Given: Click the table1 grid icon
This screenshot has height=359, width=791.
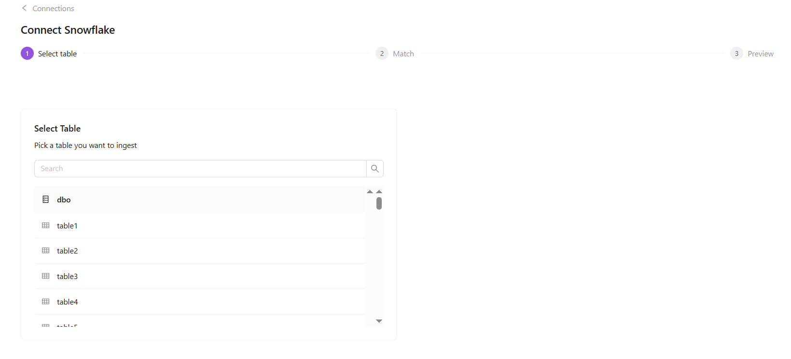Looking at the screenshot, I should point(46,226).
